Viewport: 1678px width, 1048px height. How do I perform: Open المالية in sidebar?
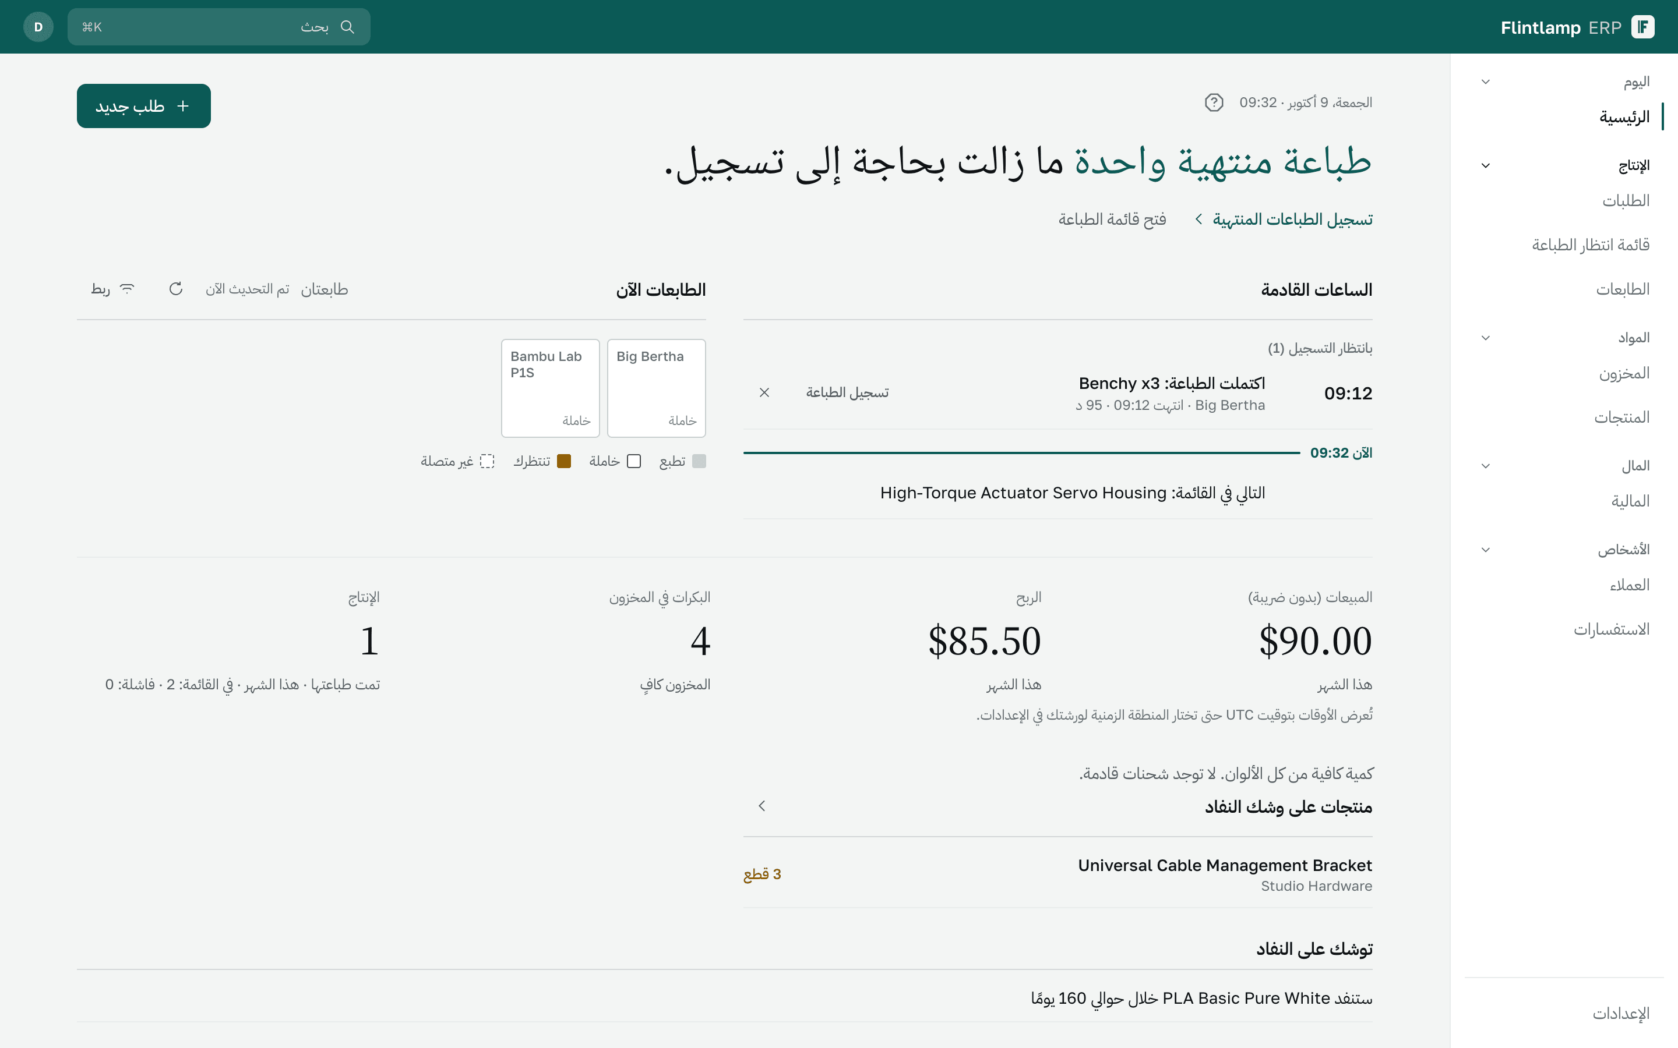pyautogui.click(x=1564, y=502)
